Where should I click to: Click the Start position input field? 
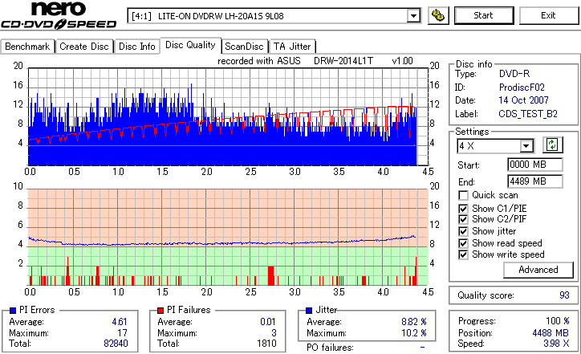coord(534,165)
